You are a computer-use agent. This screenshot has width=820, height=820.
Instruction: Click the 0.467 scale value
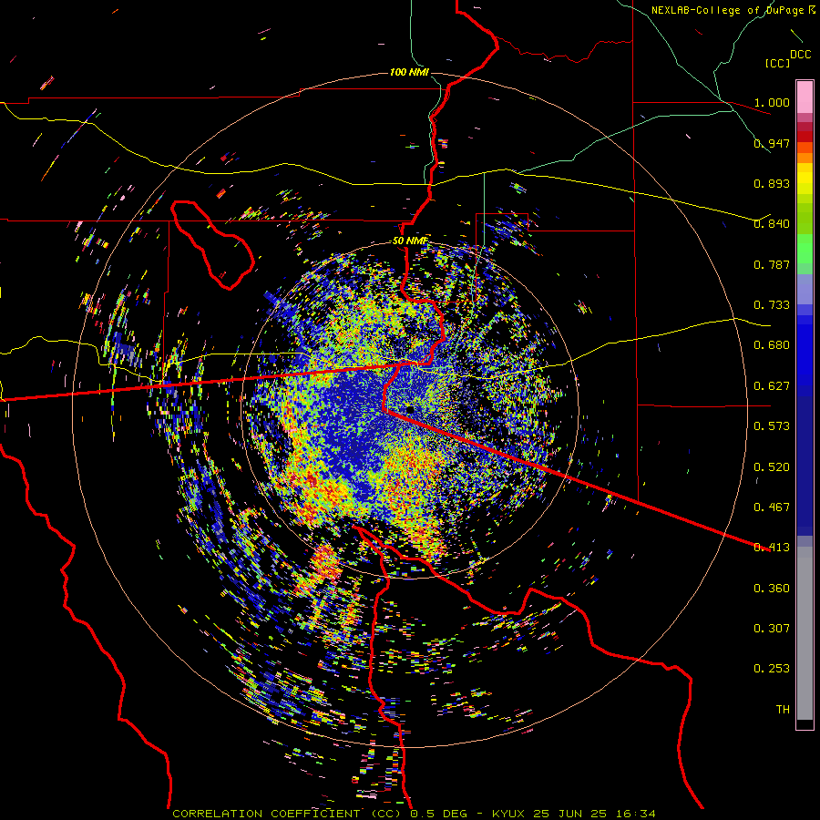(772, 507)
